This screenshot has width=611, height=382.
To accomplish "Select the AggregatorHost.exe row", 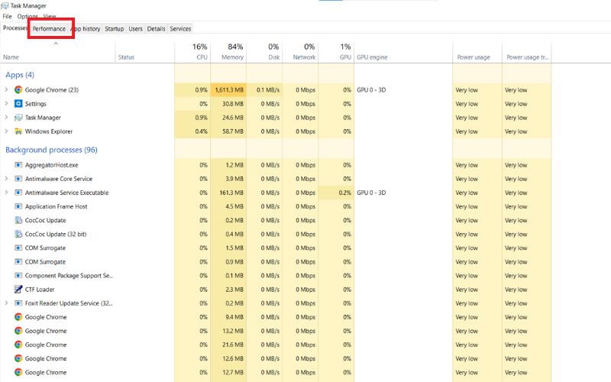I will (x=276, y=165).
